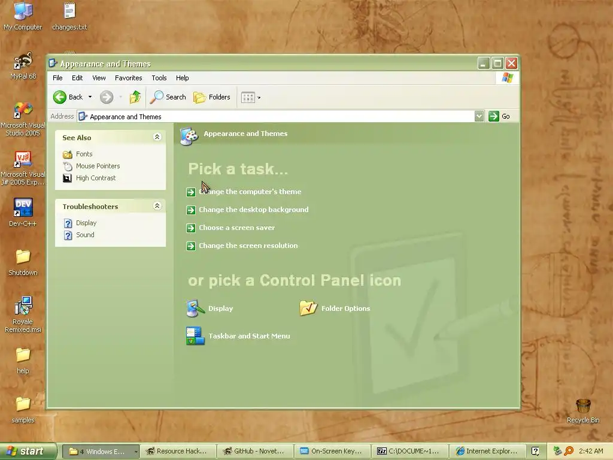Switch to C:\DOCUME~1 taskbar button
The width and height of the screenshot is (613, 460).
pos(410,452)
